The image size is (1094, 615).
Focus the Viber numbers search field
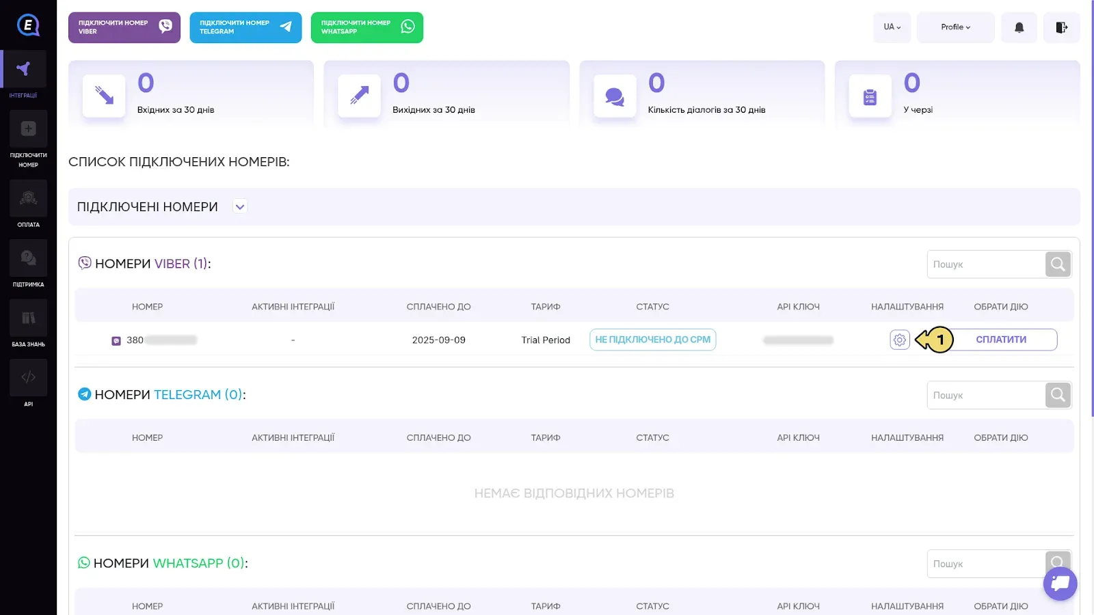[x=985, y=264]
